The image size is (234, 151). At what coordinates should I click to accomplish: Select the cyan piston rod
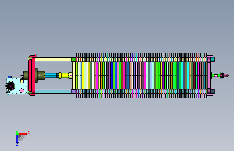pos(51,75)
